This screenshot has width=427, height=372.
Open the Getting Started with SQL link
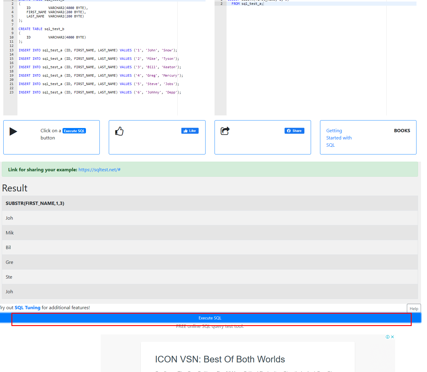tap(339, 138)
